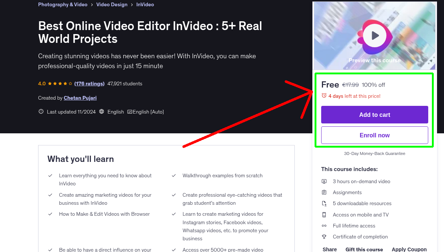Click the Assignments icon
The width and height of the screenshot is (444, 252).
pos(324,192)
